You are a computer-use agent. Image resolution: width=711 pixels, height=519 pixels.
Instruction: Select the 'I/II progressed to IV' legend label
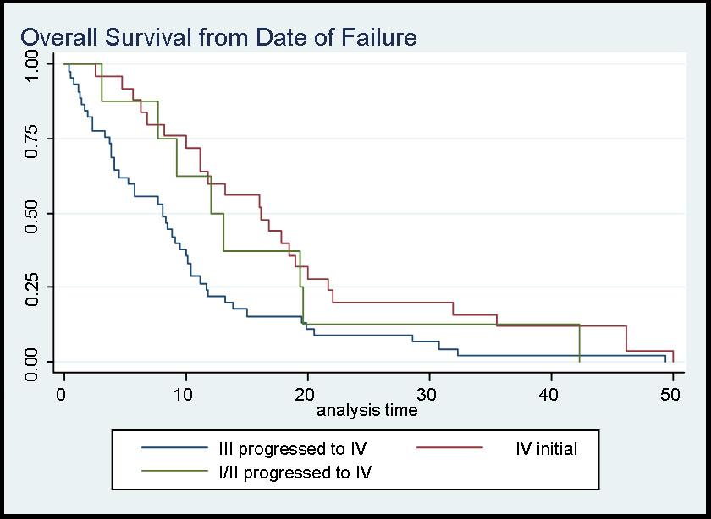pyautogui.click(x=289, y=470)
